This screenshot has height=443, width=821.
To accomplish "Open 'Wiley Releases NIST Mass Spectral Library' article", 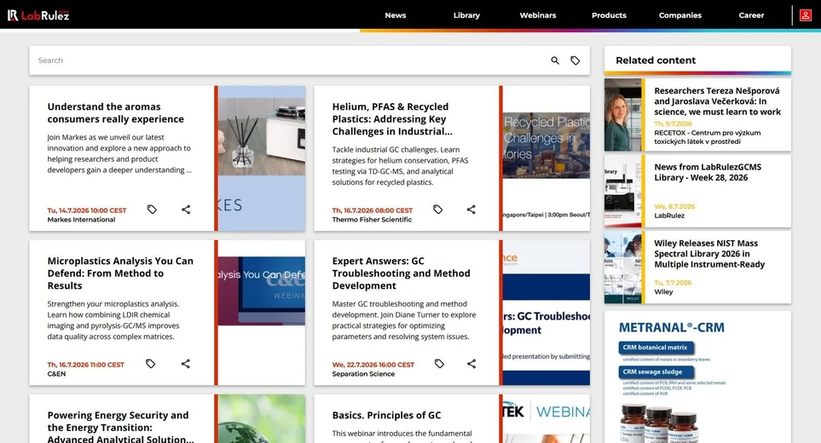I will click(709, 254).
